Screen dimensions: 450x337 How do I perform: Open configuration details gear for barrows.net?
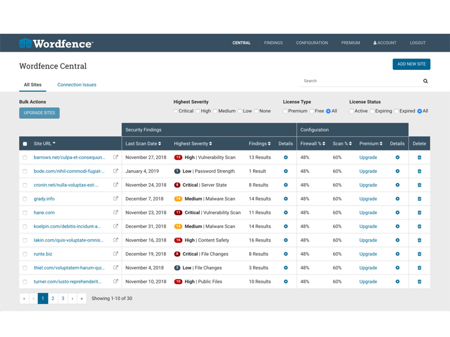click(397, 157)
